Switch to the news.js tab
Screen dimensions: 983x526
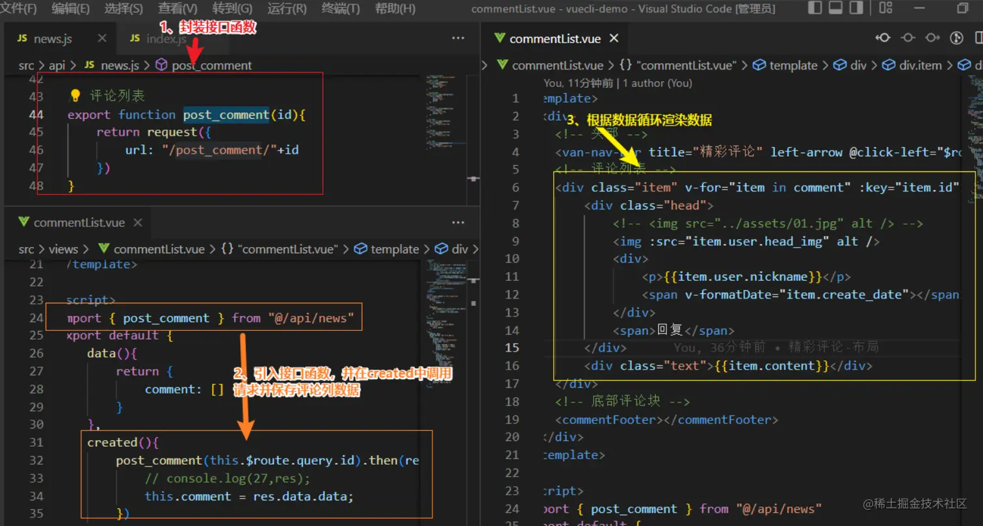60,38
